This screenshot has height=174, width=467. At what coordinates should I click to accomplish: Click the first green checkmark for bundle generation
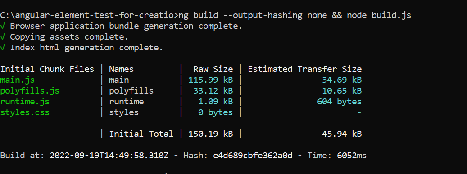tap(2, 26)
